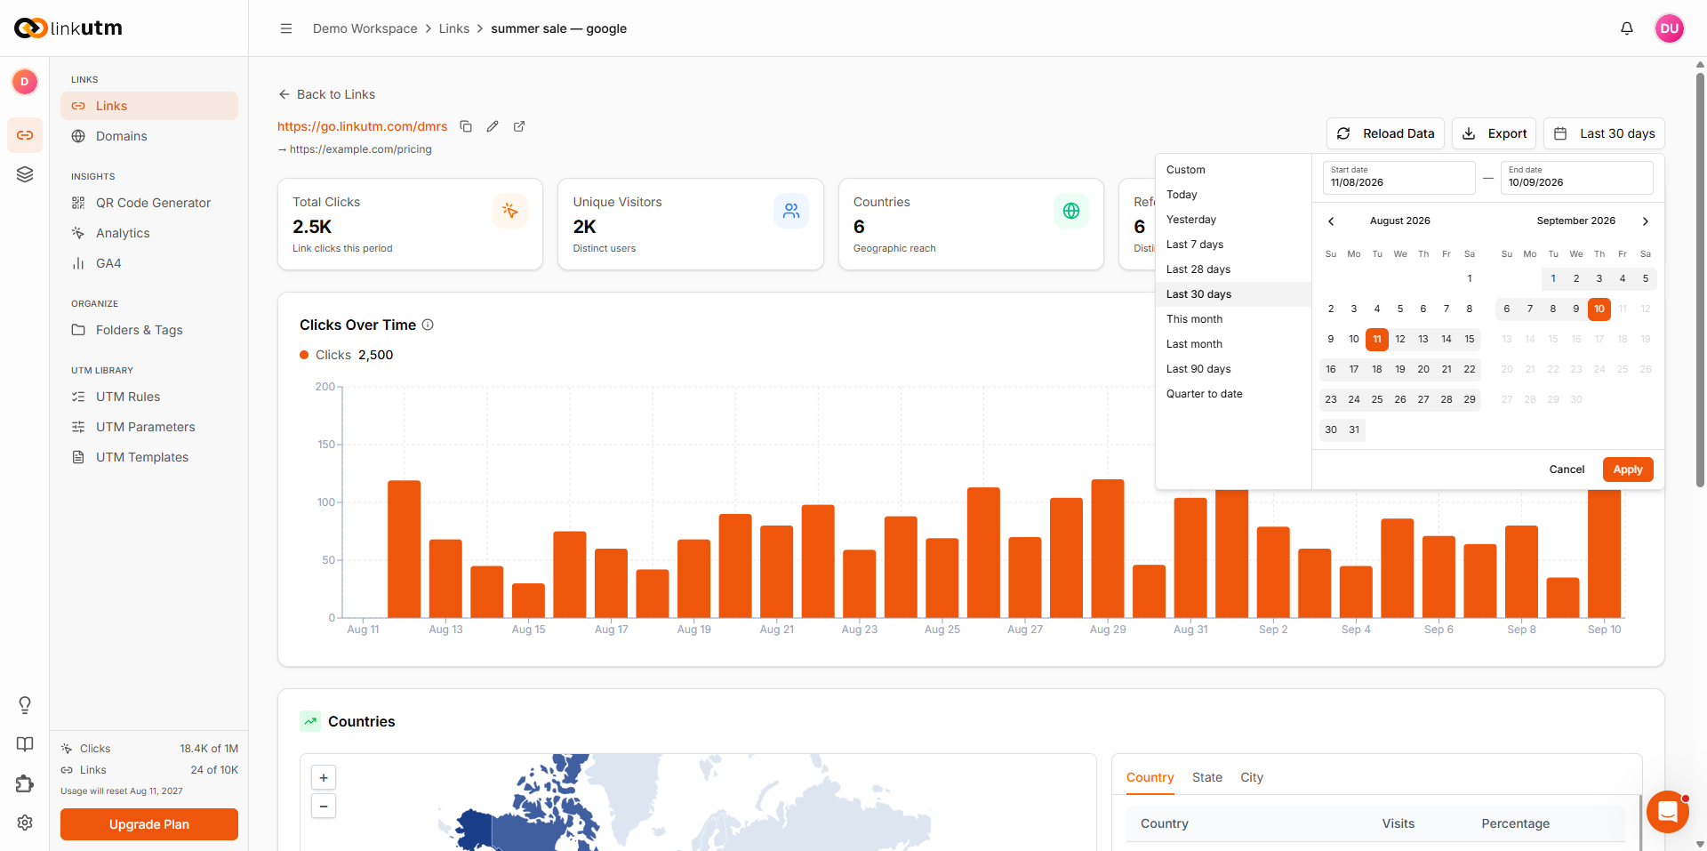Image resolution: width=1707 pixels, height=851 pixels.
Task: Open QR Code Generator in sidebar
Action: 149,203
